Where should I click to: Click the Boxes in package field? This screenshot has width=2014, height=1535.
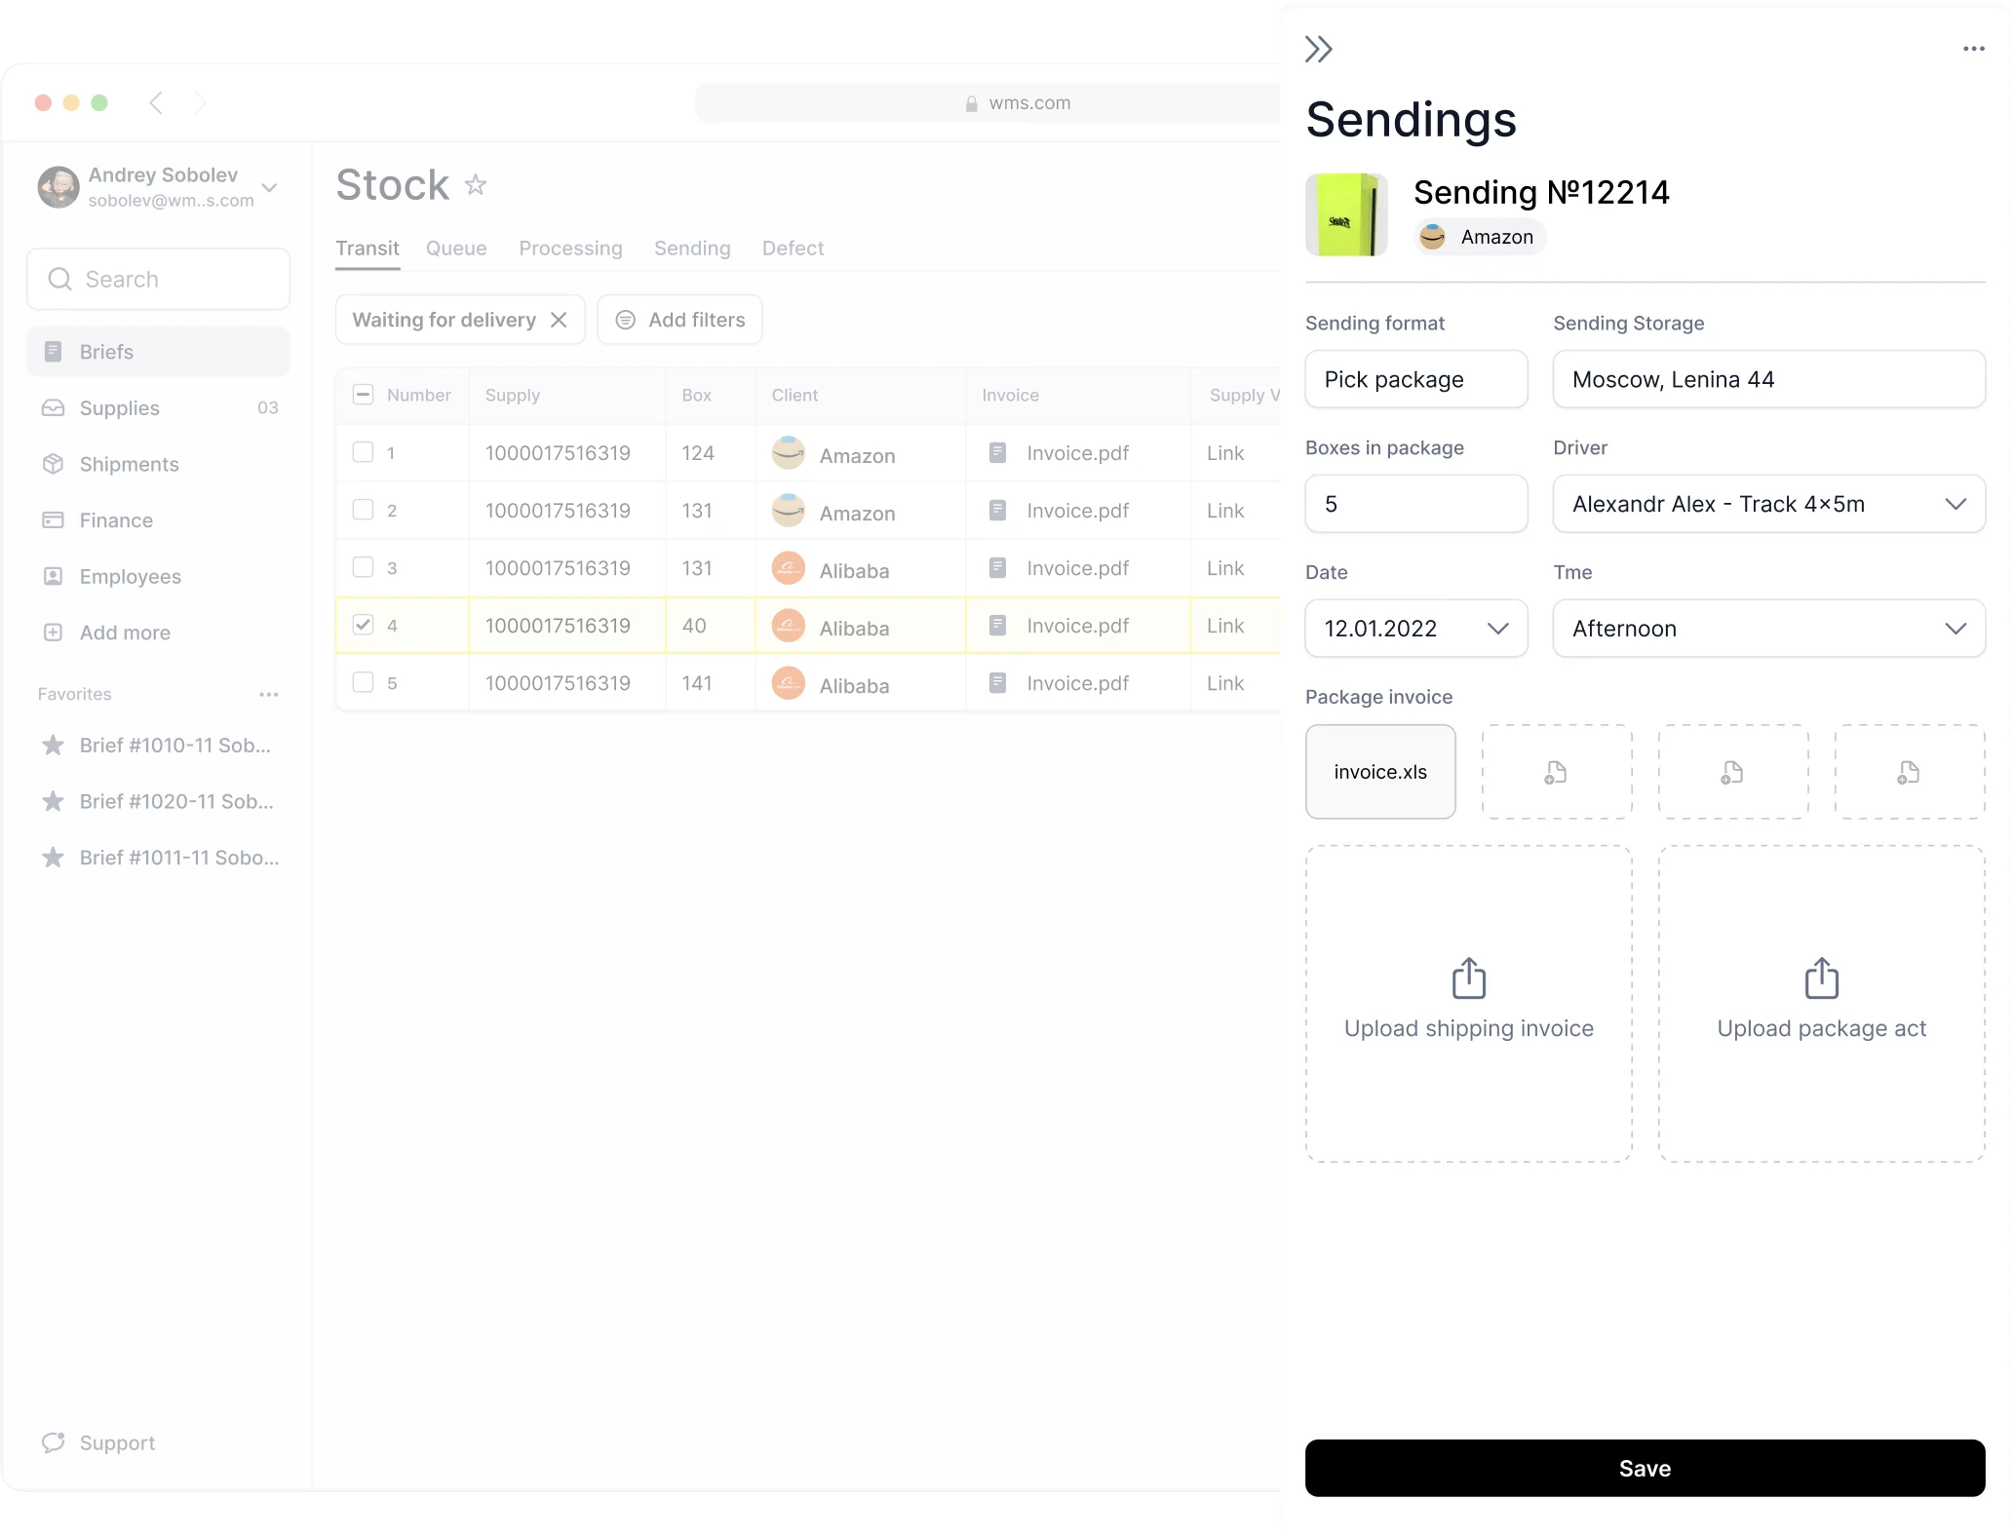coord(1415,504)
